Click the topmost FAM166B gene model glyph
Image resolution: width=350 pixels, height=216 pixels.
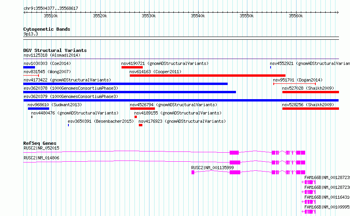point(308,182)
